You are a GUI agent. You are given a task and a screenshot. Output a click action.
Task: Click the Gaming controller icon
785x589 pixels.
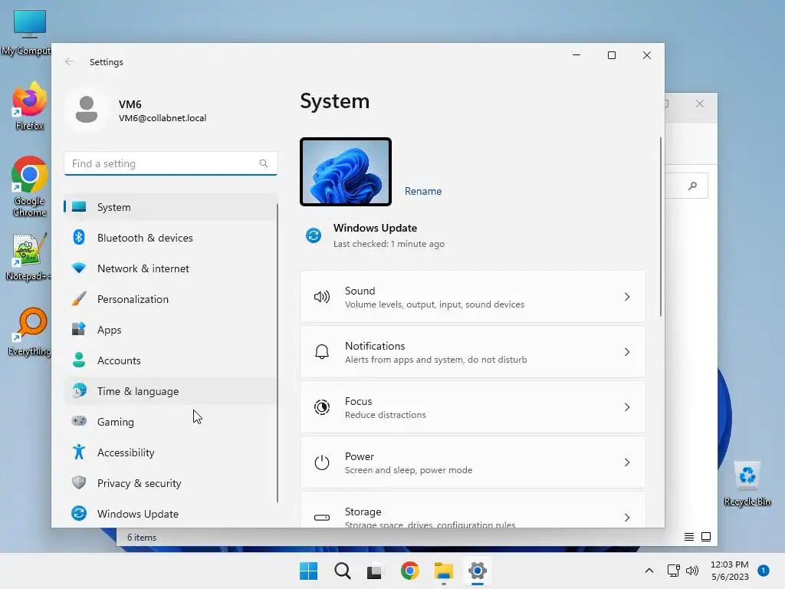tap(79, 421)
